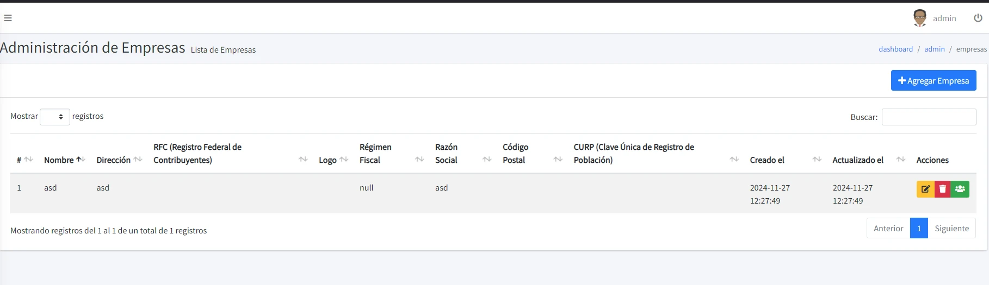Screen dimensions: 989x285
Task: Delete the asd company with red trash icon
Action: point(943,189)
